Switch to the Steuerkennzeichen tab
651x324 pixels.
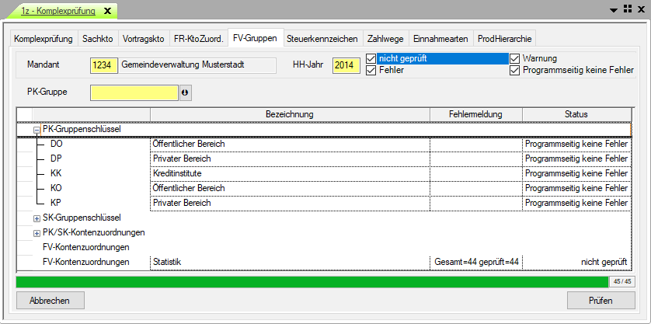pyautogui.click(x=322, y=38)
